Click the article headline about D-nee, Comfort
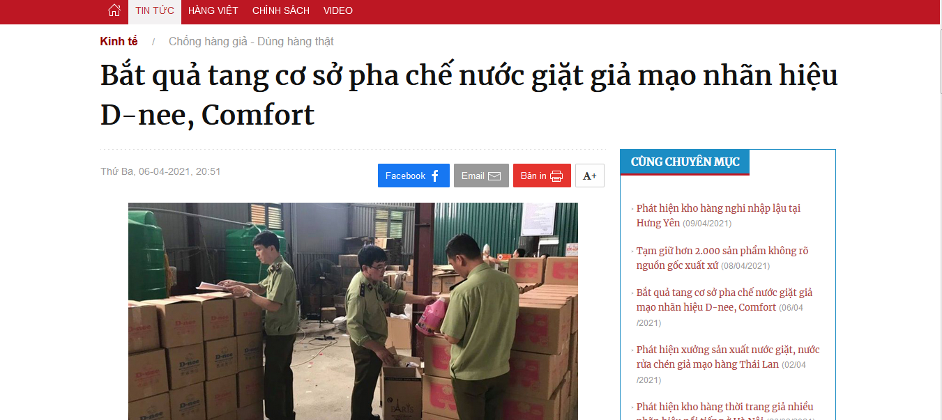The image size is (942, 420). click(469, 95)
